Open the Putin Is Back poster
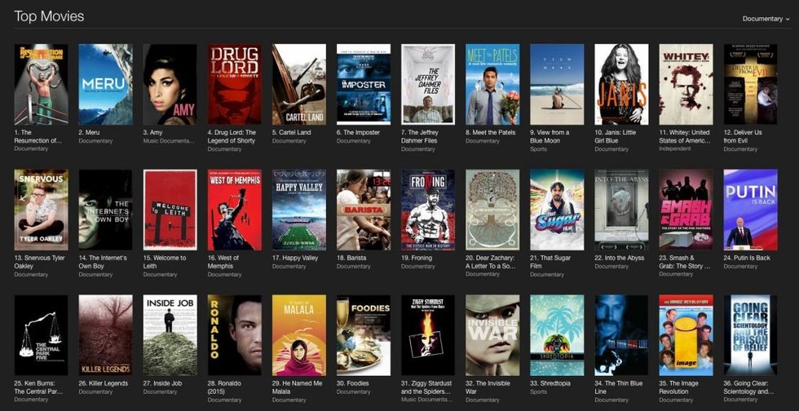 751,210
